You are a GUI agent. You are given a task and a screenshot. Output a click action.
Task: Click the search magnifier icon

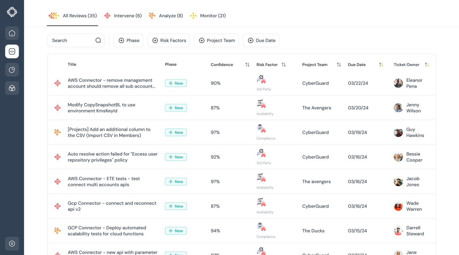[98, 40]
